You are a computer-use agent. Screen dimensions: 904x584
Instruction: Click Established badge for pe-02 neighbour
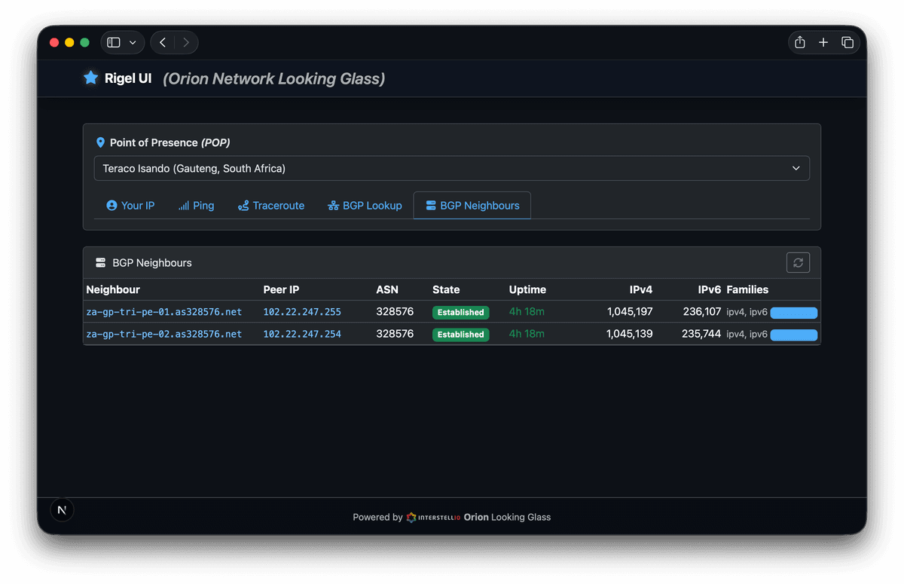pyautogui.click(x=460, y=335)
